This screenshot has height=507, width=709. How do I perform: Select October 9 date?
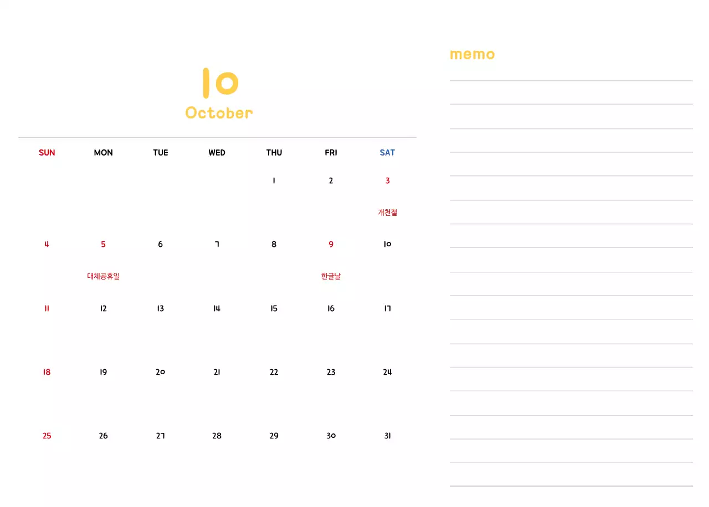331,244
